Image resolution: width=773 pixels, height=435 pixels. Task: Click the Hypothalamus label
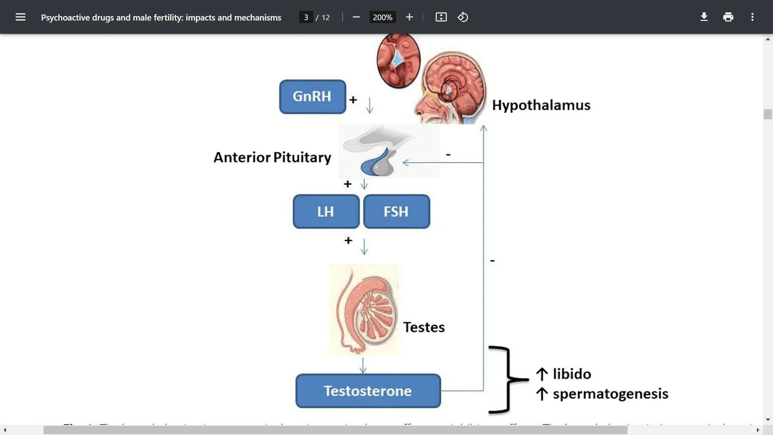(541, 105)
